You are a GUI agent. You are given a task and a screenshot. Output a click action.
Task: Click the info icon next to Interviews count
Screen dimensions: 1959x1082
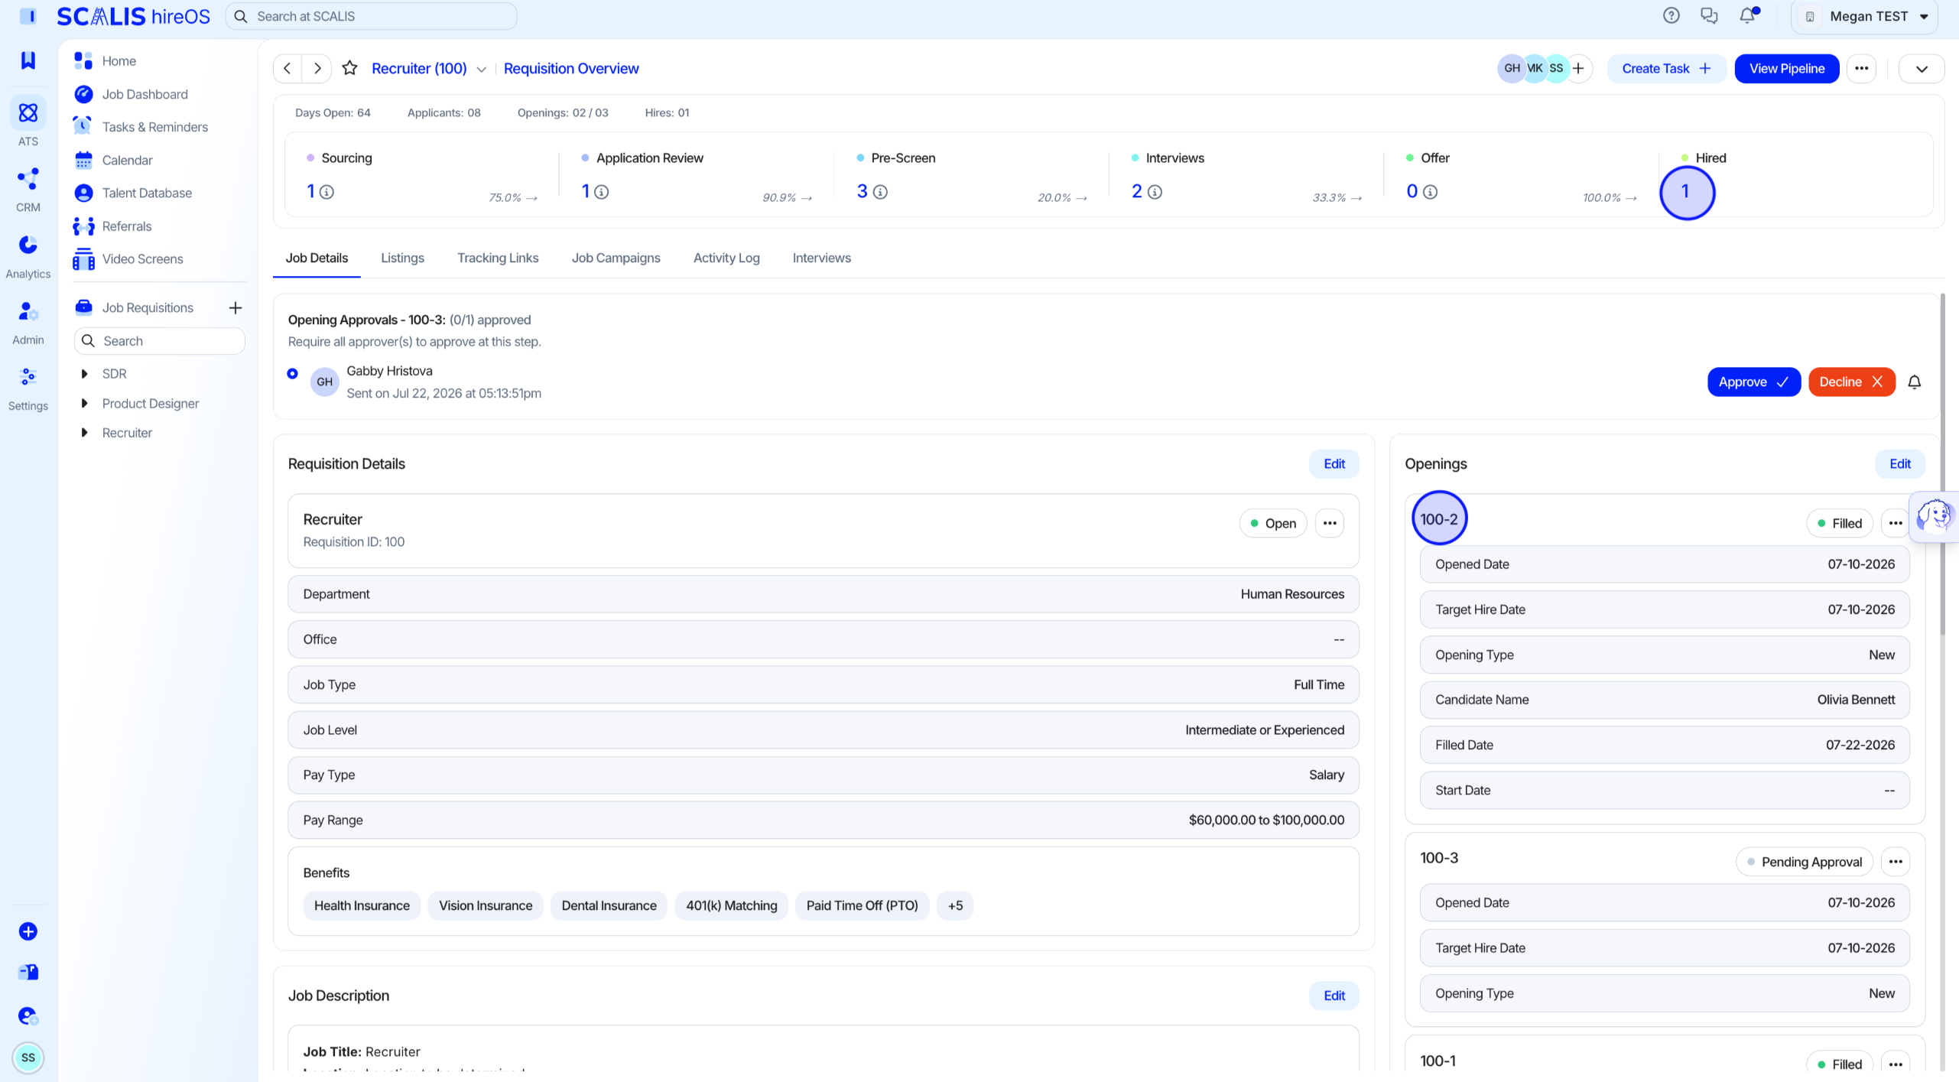tap(1155, 192)
